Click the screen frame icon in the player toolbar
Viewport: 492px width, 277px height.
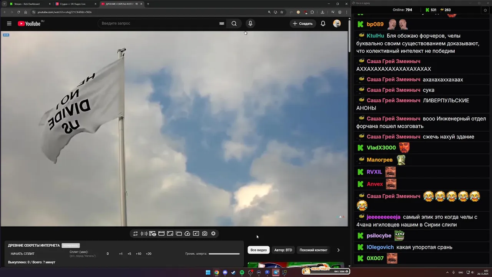click(170, 234)
